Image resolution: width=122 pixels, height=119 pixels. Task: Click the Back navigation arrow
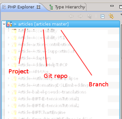(71, 16)
